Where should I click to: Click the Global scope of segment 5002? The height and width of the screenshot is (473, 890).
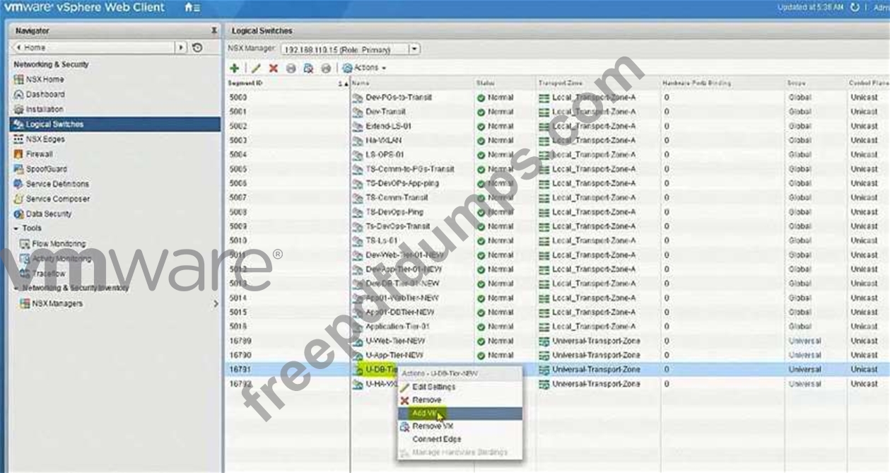point(800,126)
